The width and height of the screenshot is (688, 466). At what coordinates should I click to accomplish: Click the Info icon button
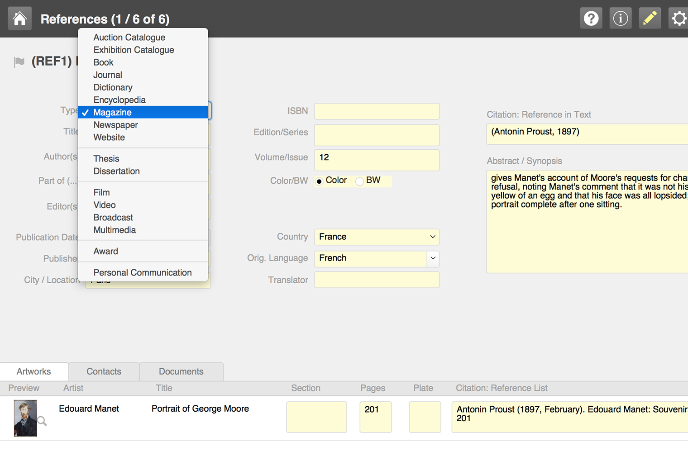620,19
